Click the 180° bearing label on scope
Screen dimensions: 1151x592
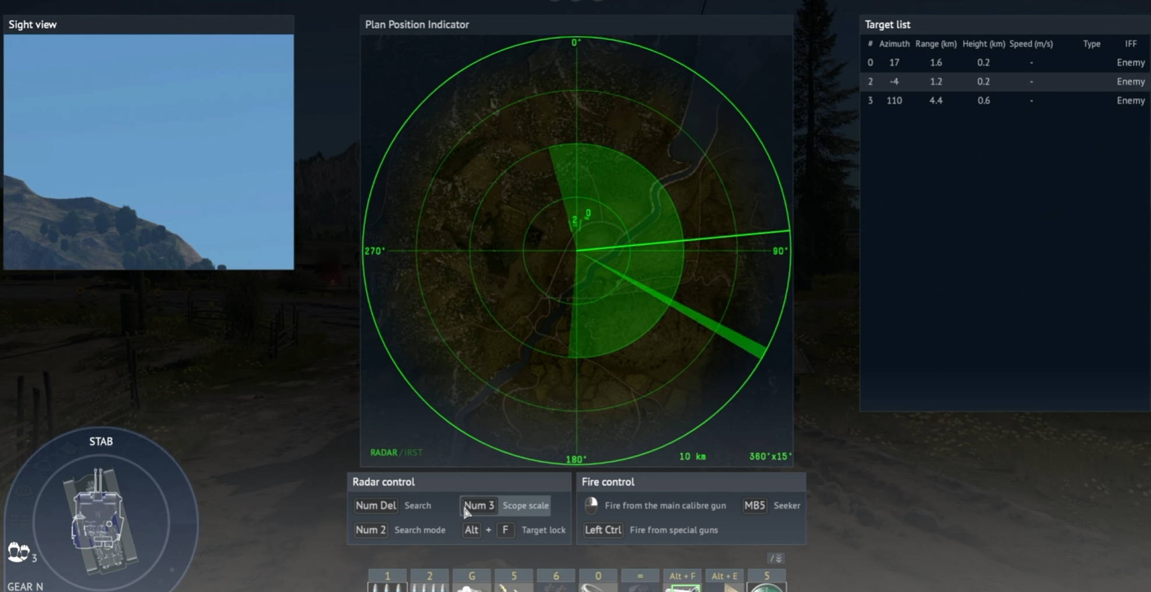point(576,459)
